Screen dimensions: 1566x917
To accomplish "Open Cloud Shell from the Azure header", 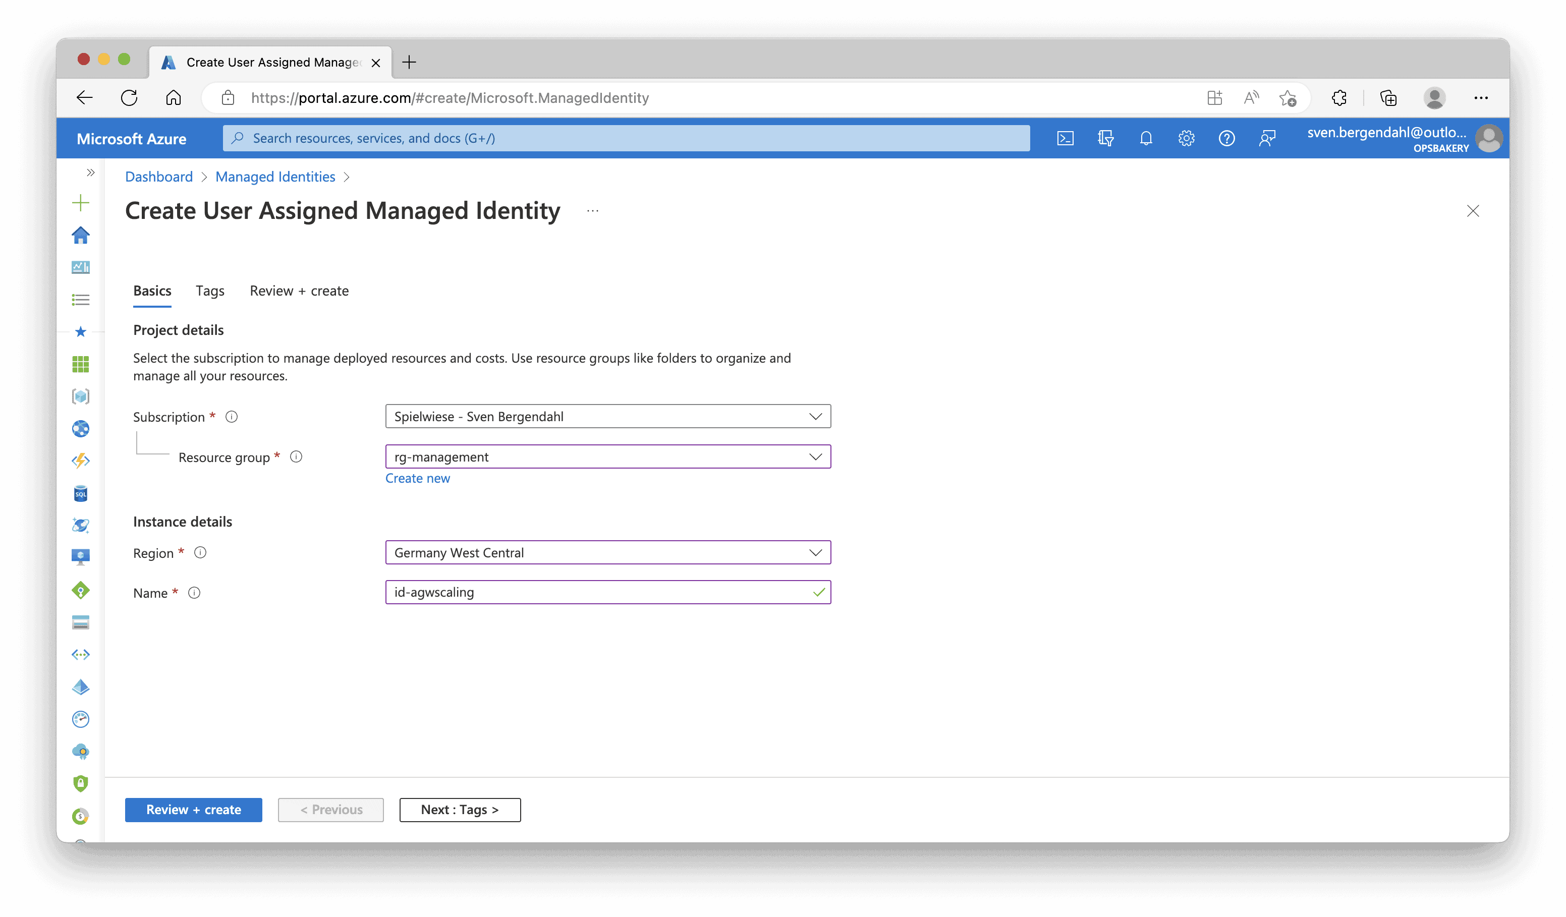I will 1065,138.
